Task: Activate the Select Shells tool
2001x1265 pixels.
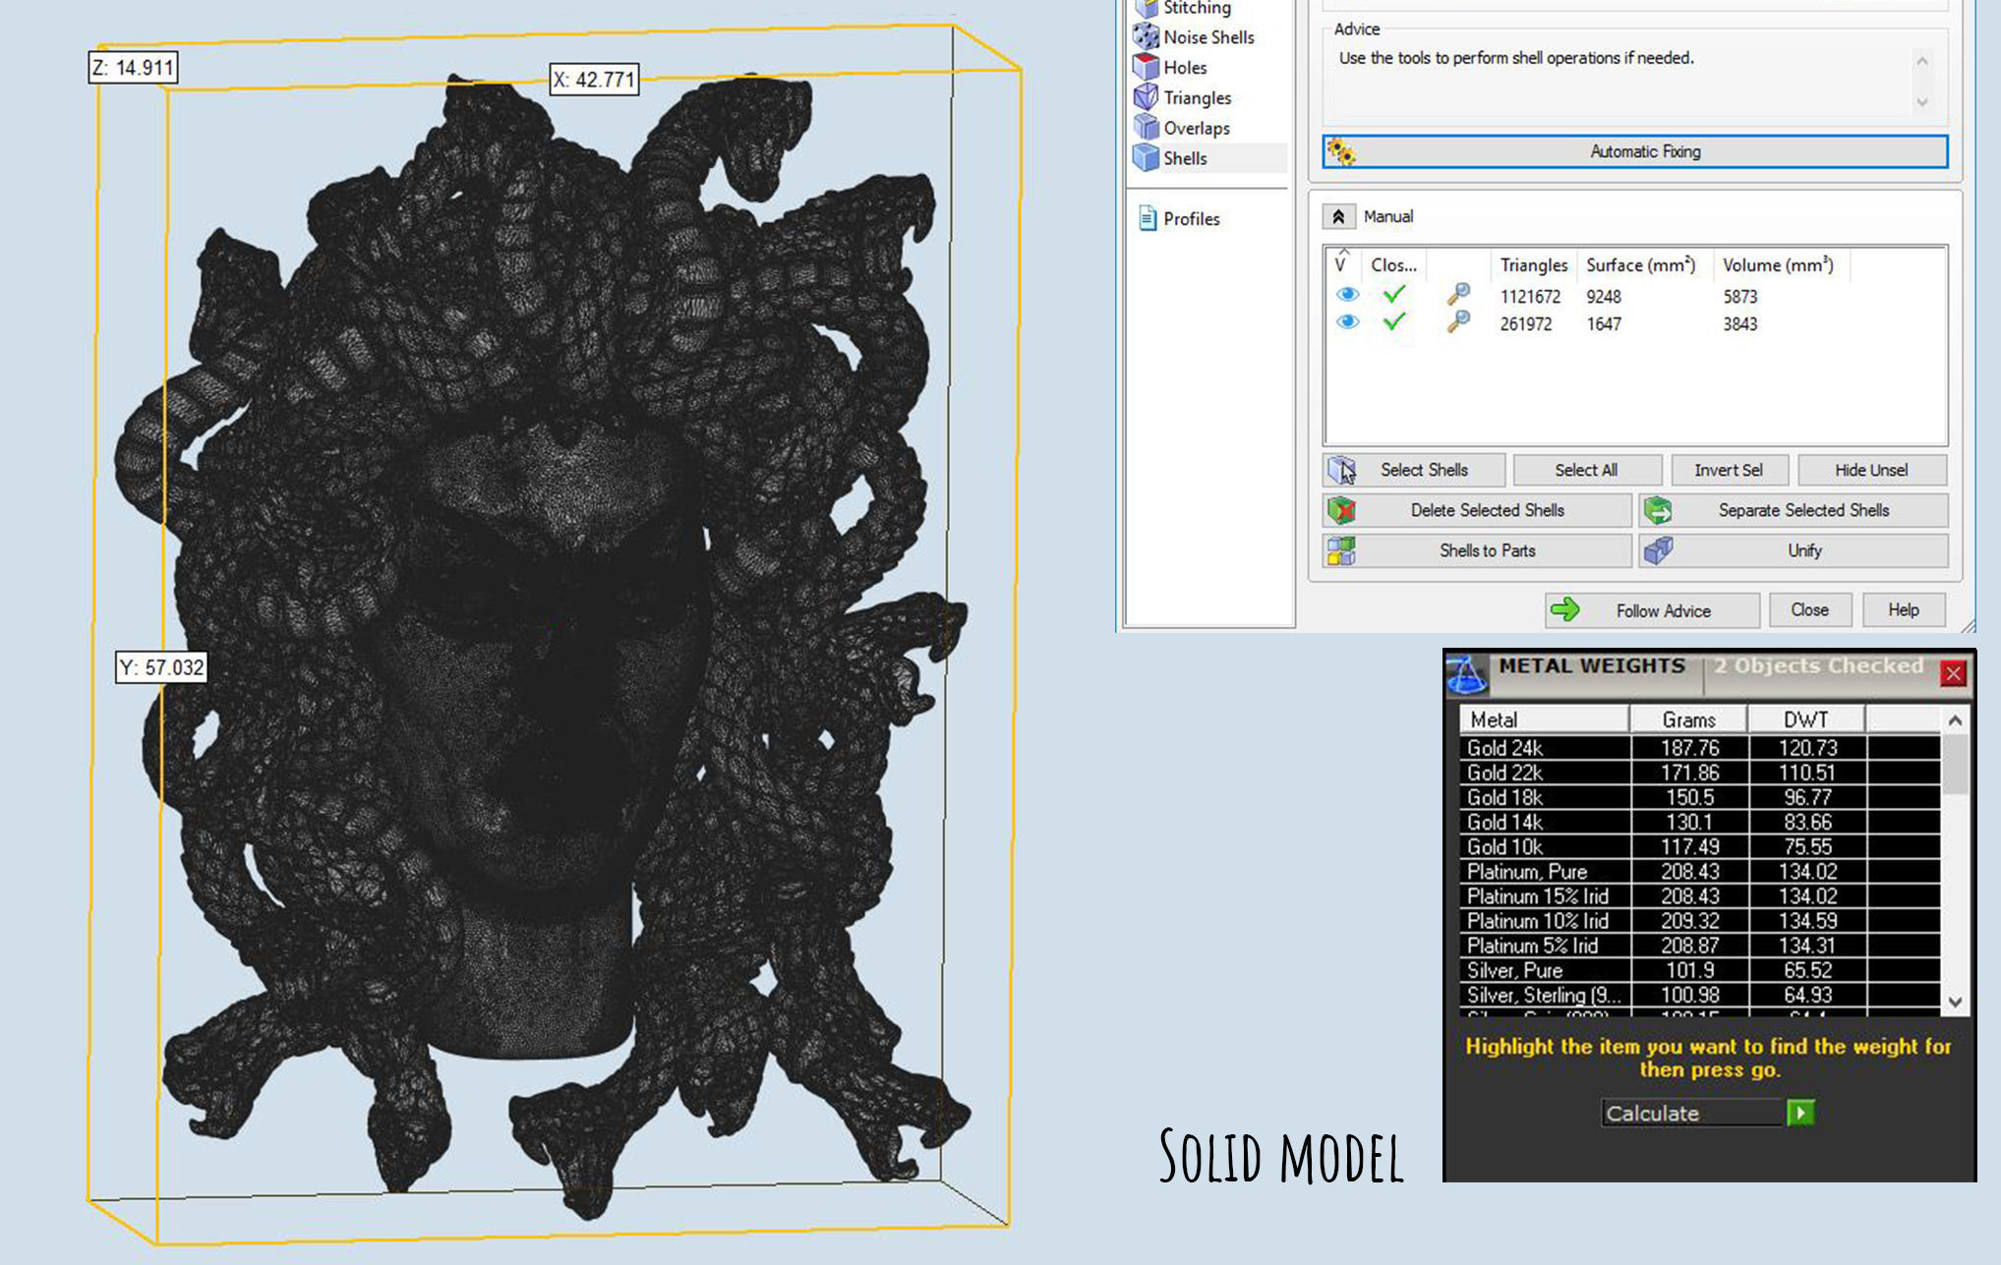Action: tap(1413, 470)
